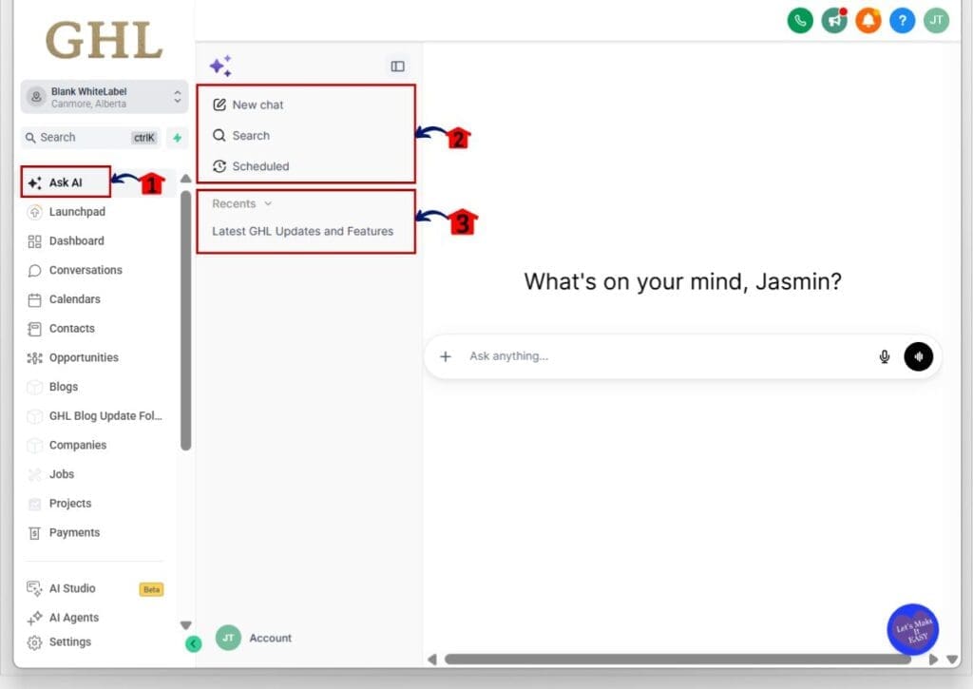Open the Scheduled chats item

pos(251,166)
